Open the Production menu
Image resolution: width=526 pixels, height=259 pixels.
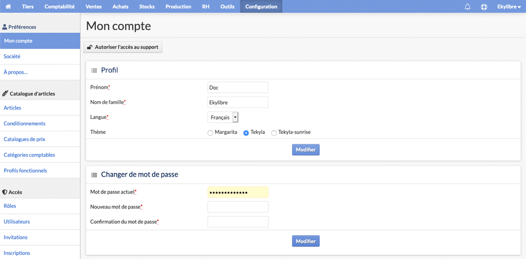click(x=178, y=6)
